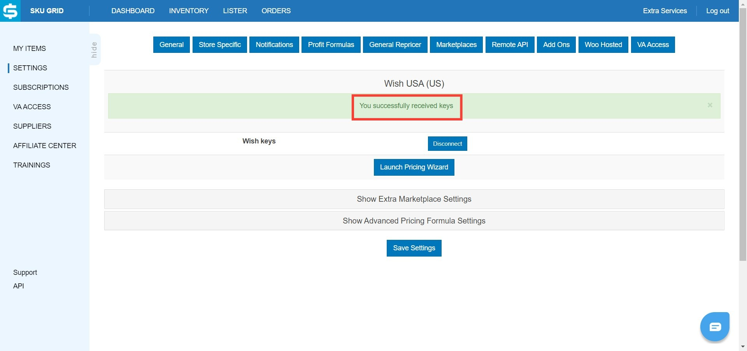Screen dimensions: 747x351
Task: Go to INVENTORY in the top navigation
Action: tap(189, 11)
